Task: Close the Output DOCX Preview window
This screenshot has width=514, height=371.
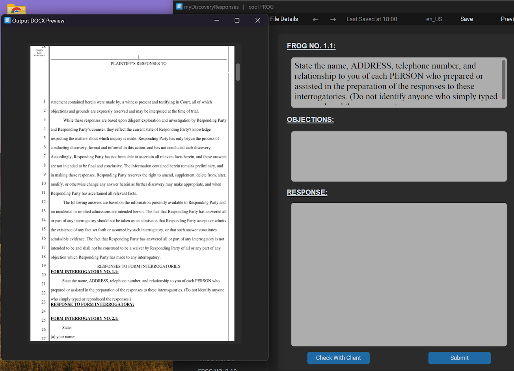Action: pyautogui.click(x=257, y=20)
